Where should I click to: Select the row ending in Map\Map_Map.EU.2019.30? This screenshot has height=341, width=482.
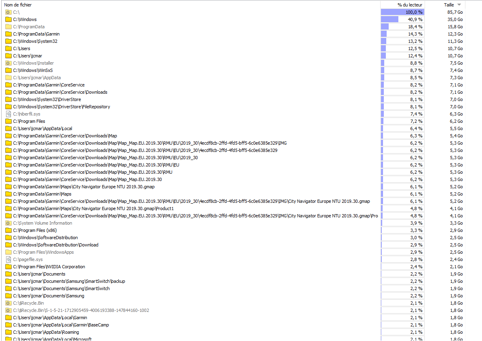click(x=234, y=179)
